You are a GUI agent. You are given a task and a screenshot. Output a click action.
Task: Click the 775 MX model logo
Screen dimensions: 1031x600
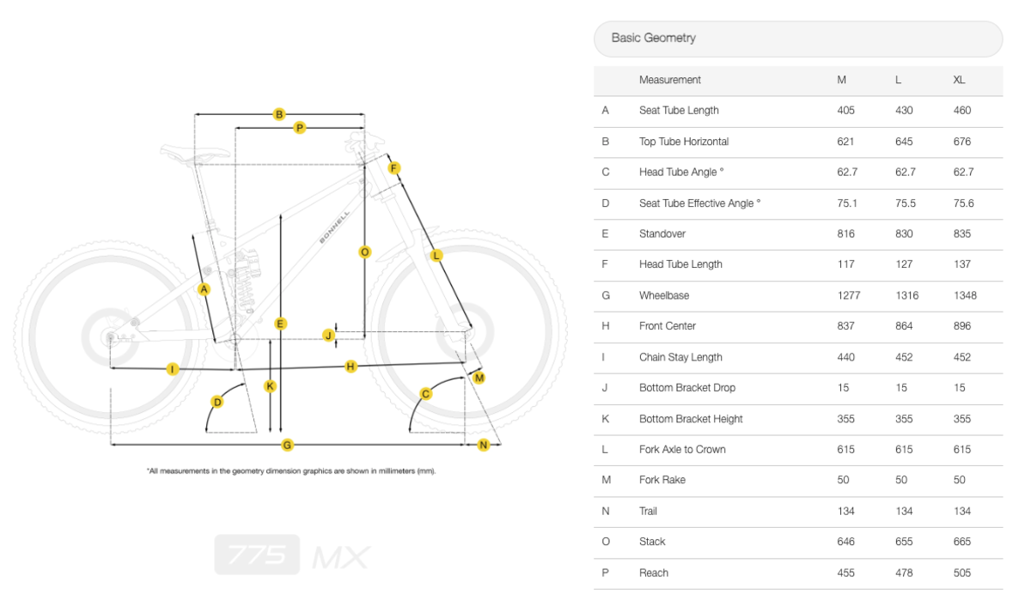click(x=292, y=555)
